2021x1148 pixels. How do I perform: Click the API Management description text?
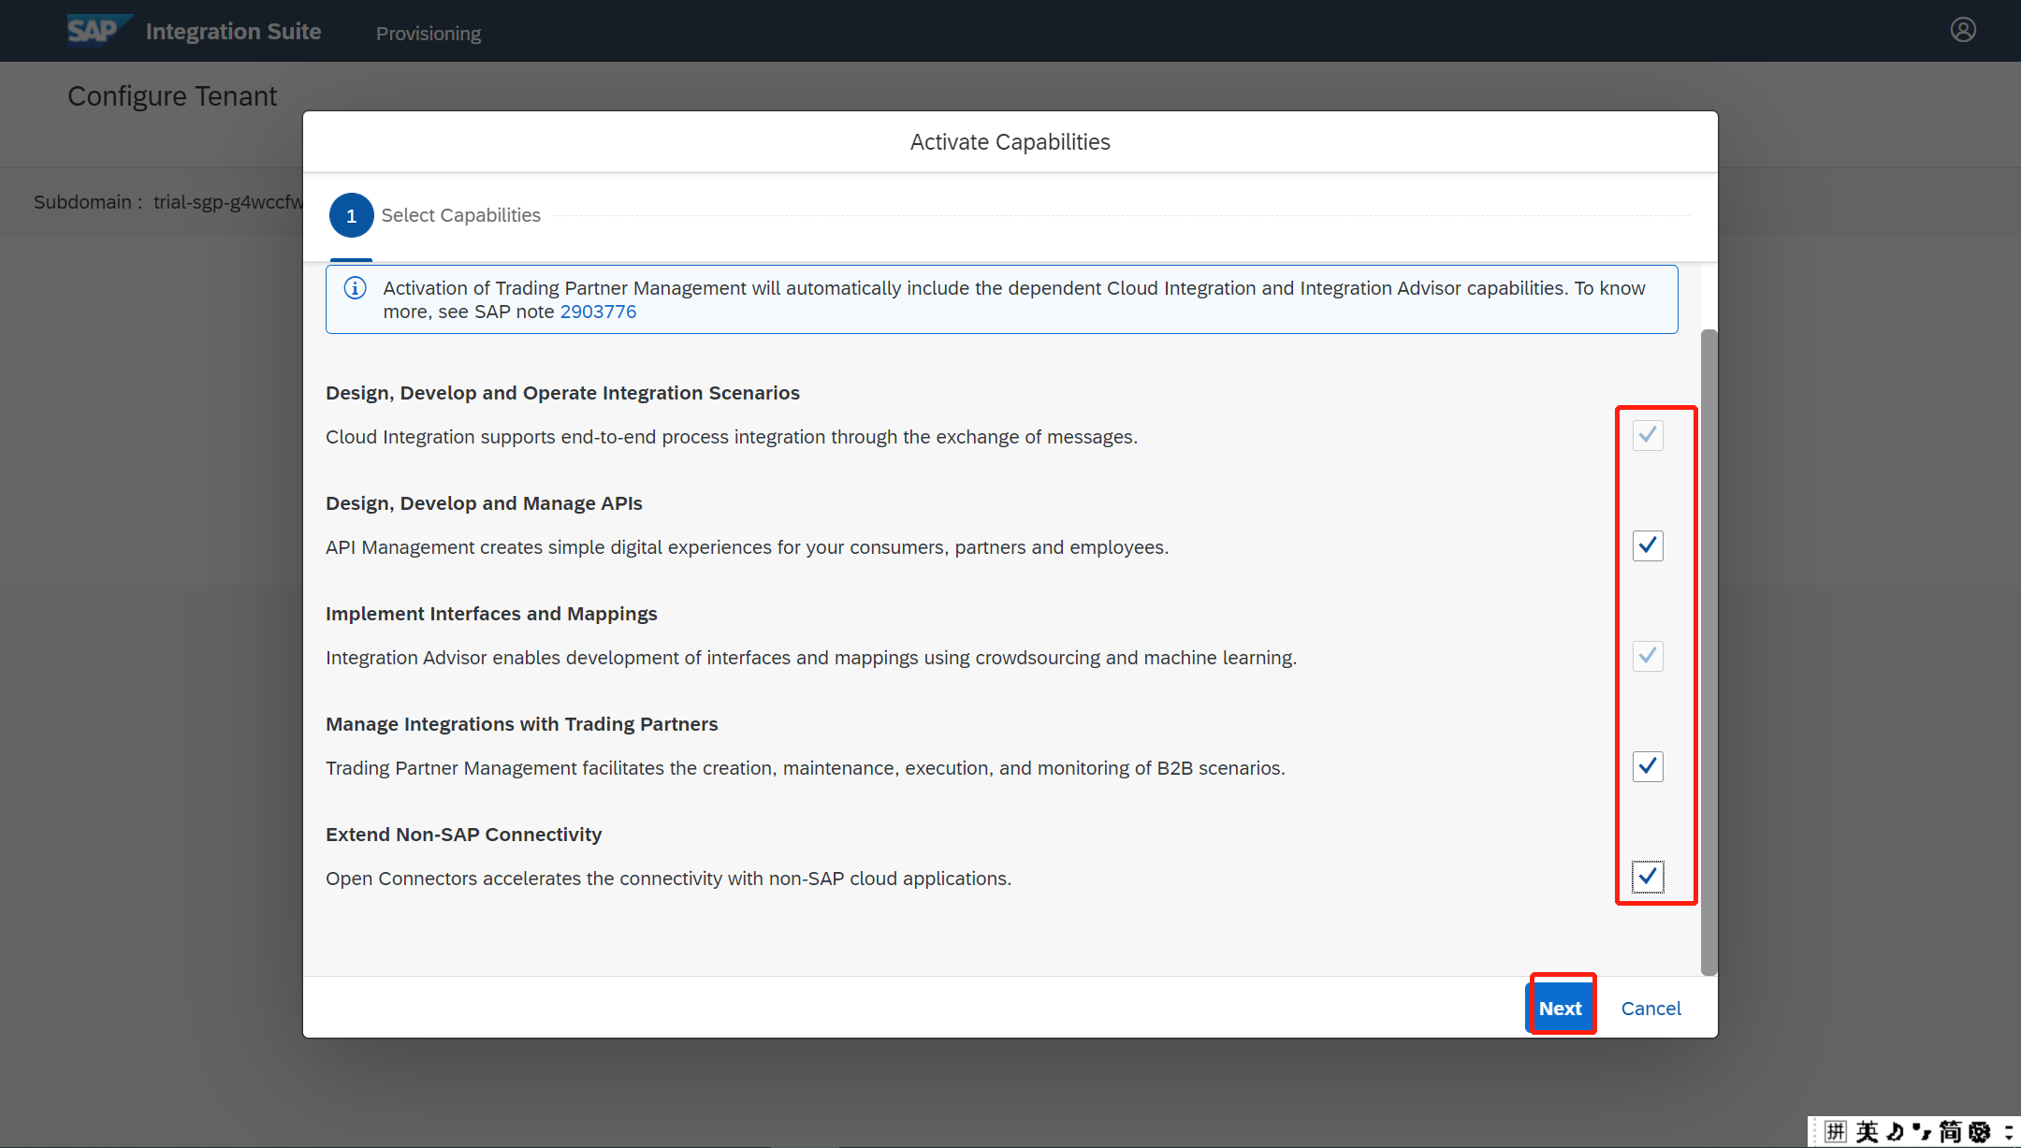point(748,547)
